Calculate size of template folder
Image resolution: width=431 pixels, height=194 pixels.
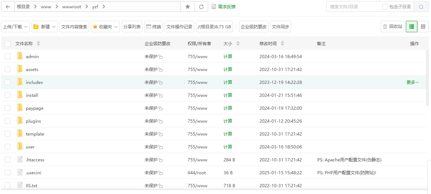click(x=228, y=134)
